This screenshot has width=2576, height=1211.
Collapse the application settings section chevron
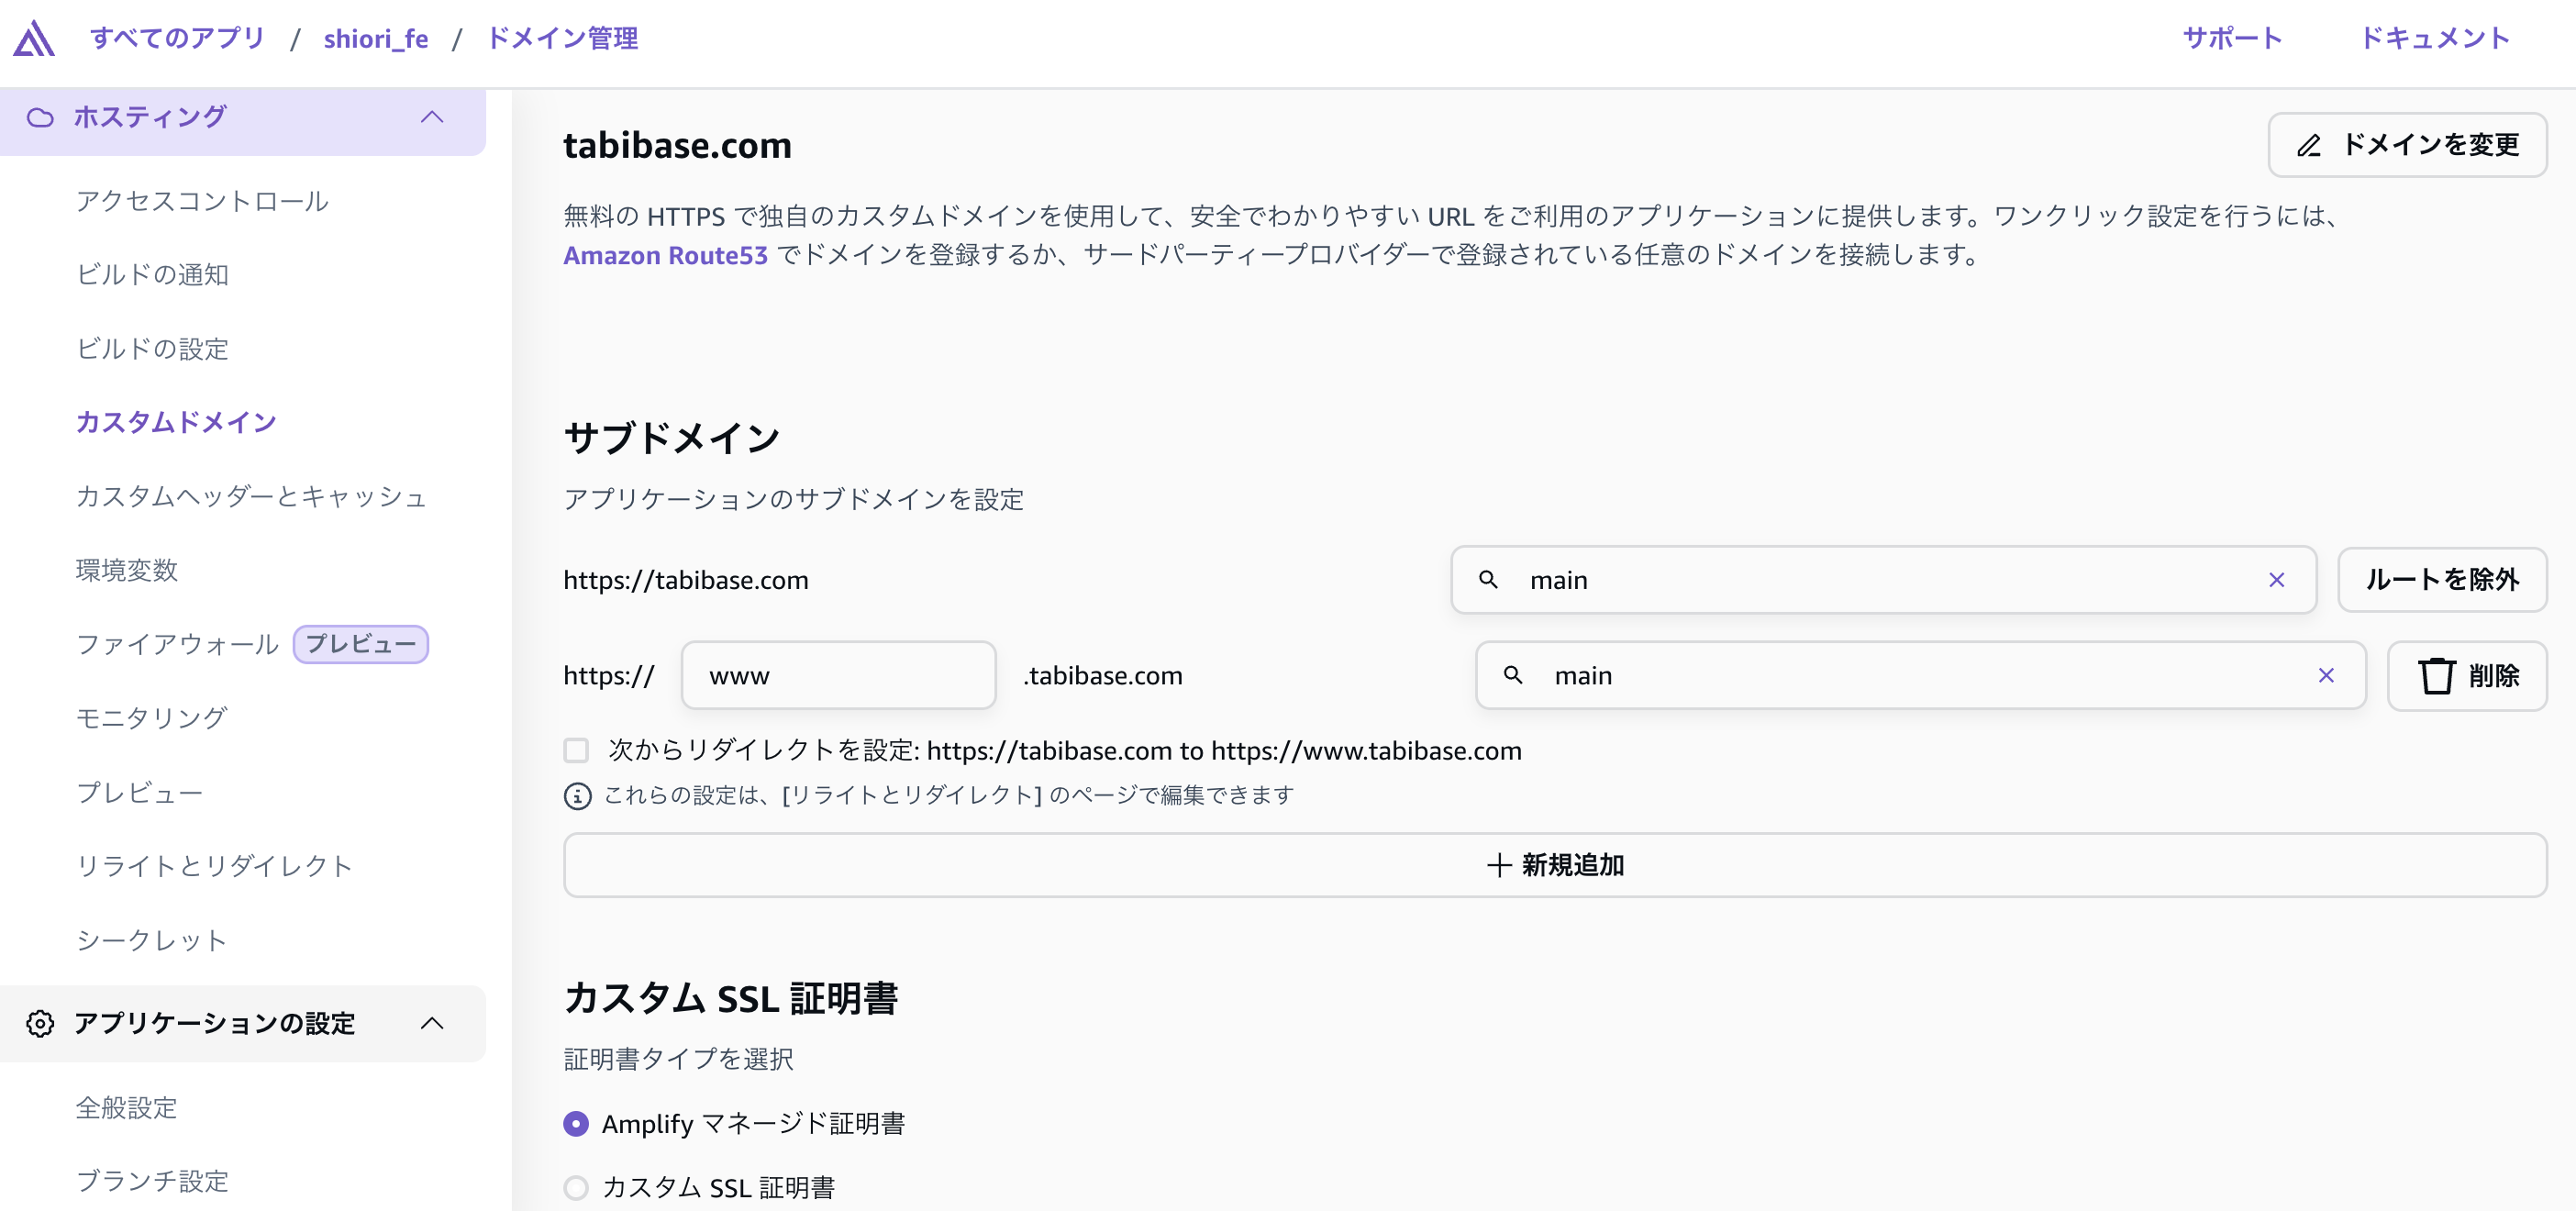432,1023
